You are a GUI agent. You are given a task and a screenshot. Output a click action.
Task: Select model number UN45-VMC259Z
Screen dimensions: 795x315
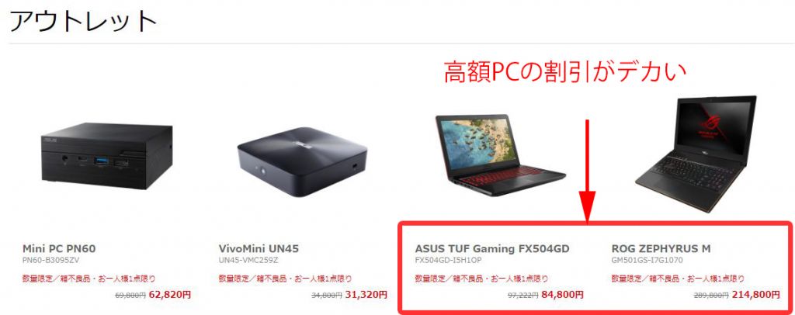pyautogui.click(x=248, y=261)
